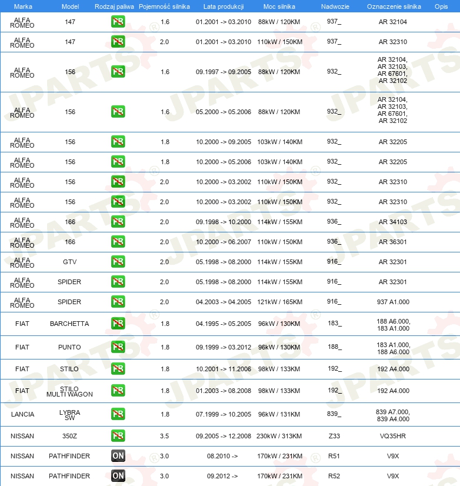Click the Lata produkcji column header
Screen dimensions: 460x486
[224, 6]
